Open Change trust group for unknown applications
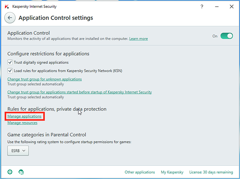The image size is (240, 179). (x=45, y=79)
